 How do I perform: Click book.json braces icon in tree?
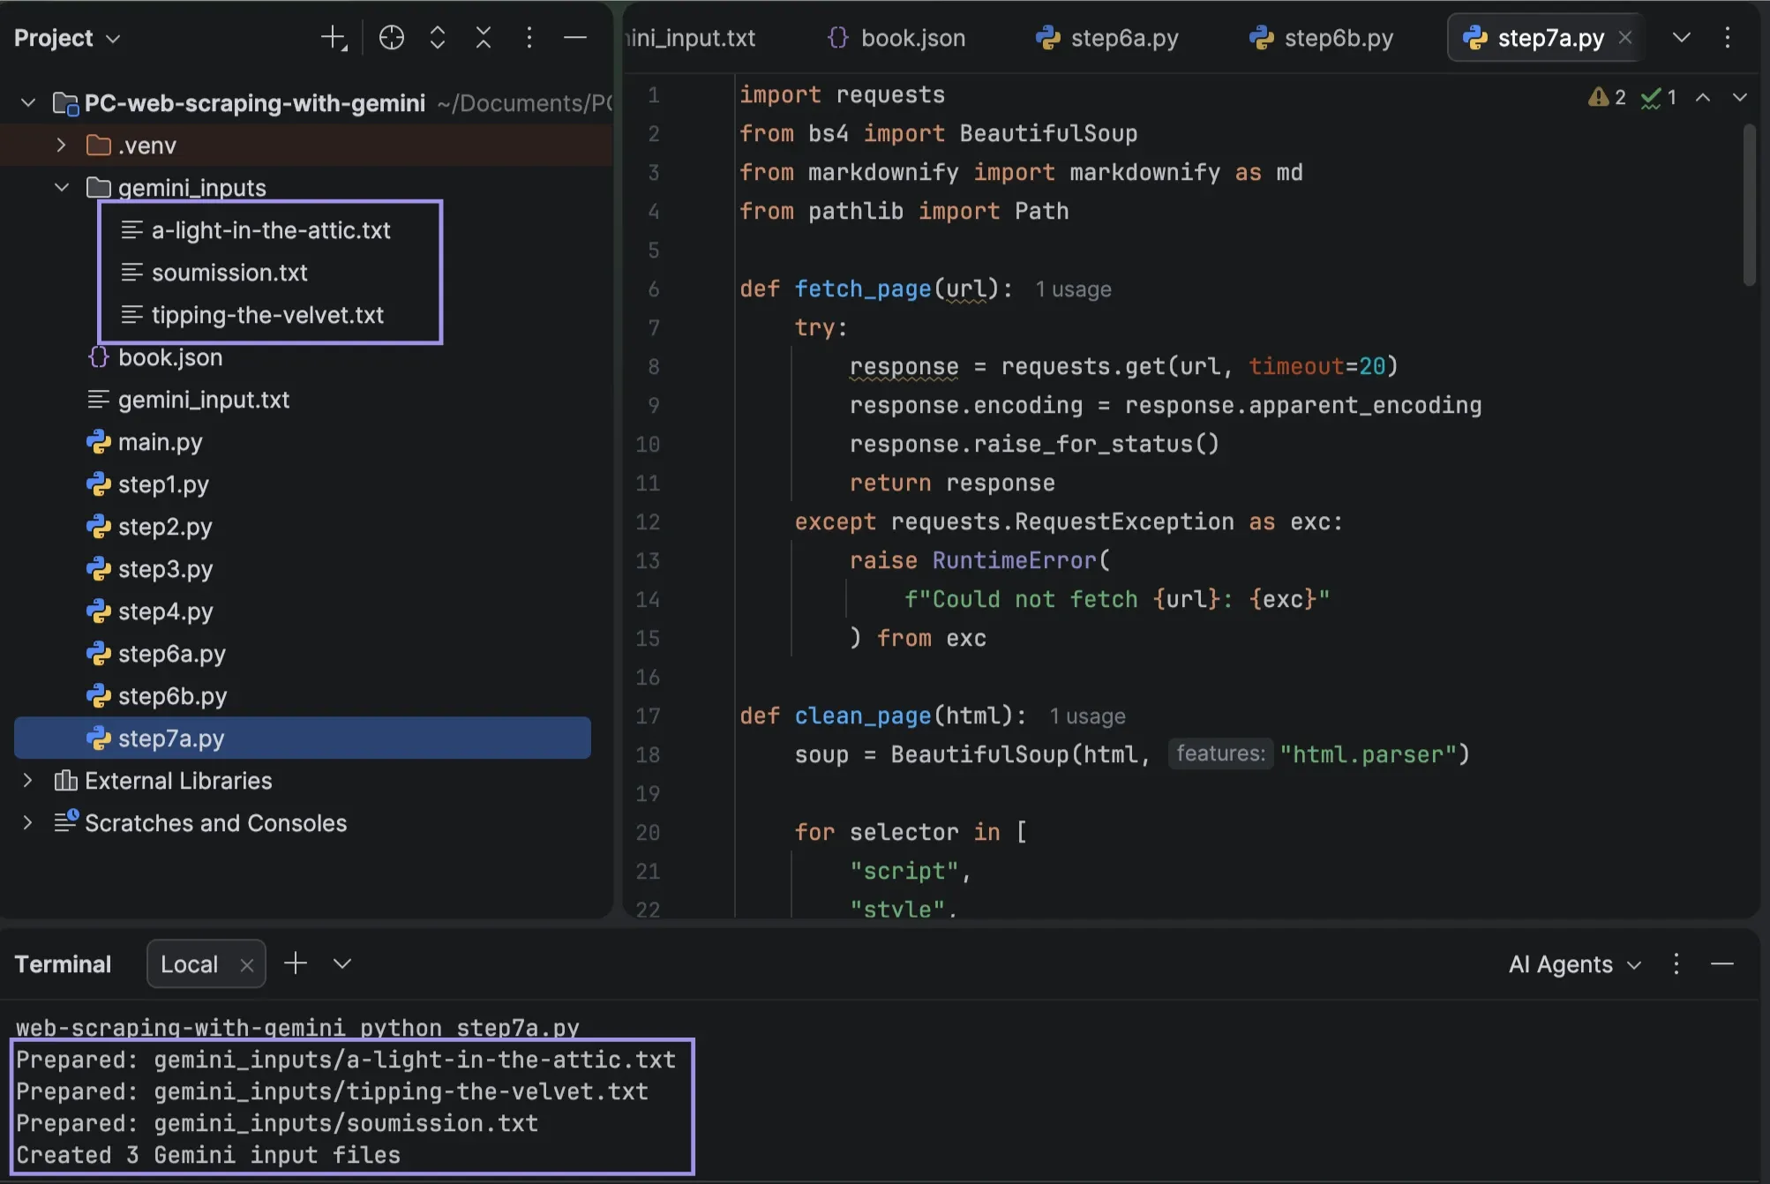(99, 357)
